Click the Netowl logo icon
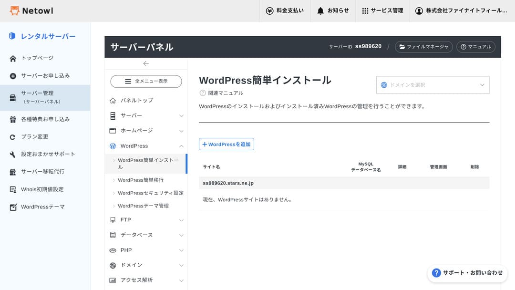This screenshot has height=290, width=515. coord(15,10)
